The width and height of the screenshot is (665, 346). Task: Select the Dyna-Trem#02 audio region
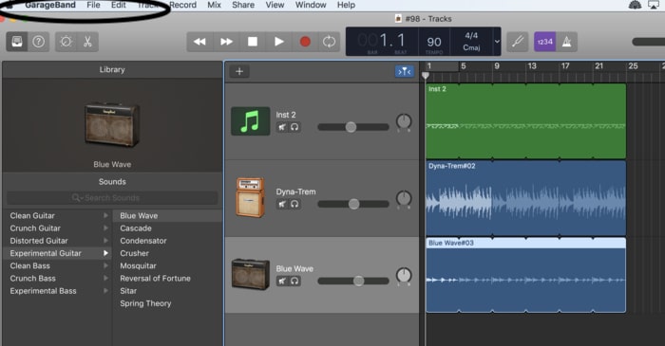coord(526,198)
